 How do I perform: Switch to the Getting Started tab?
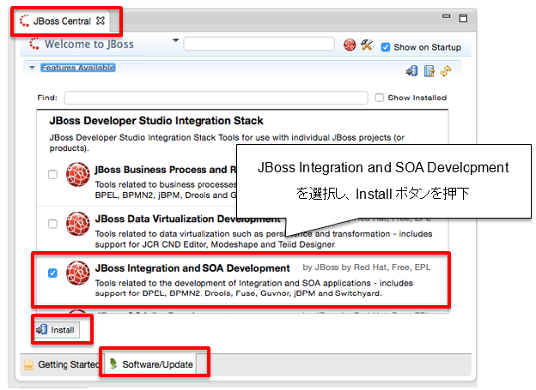[x=62, y=364]
